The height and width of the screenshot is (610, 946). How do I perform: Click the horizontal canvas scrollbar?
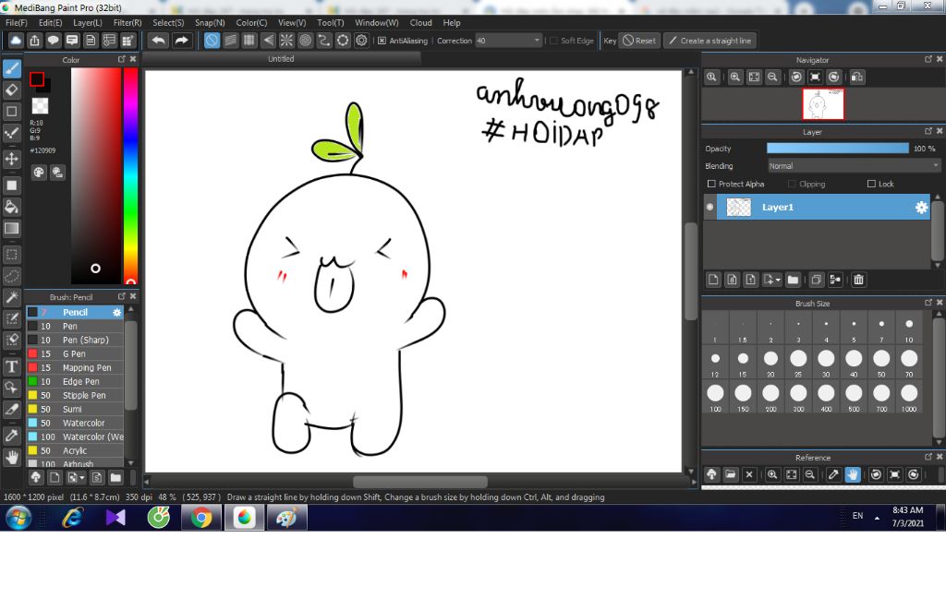(420, 482)
